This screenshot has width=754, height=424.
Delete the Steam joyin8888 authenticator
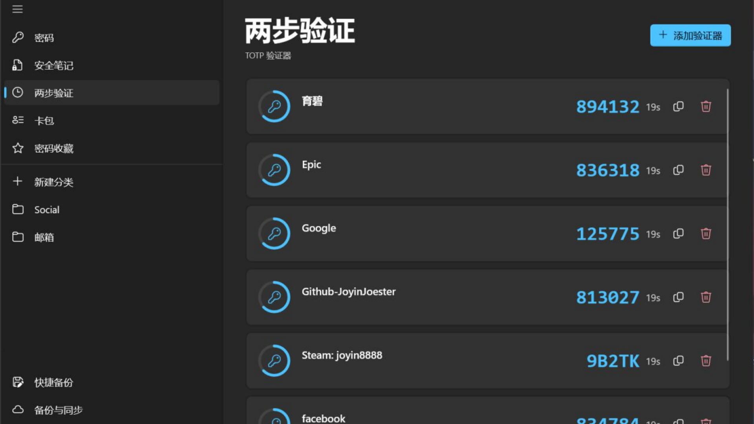click(x=706, y=361)
